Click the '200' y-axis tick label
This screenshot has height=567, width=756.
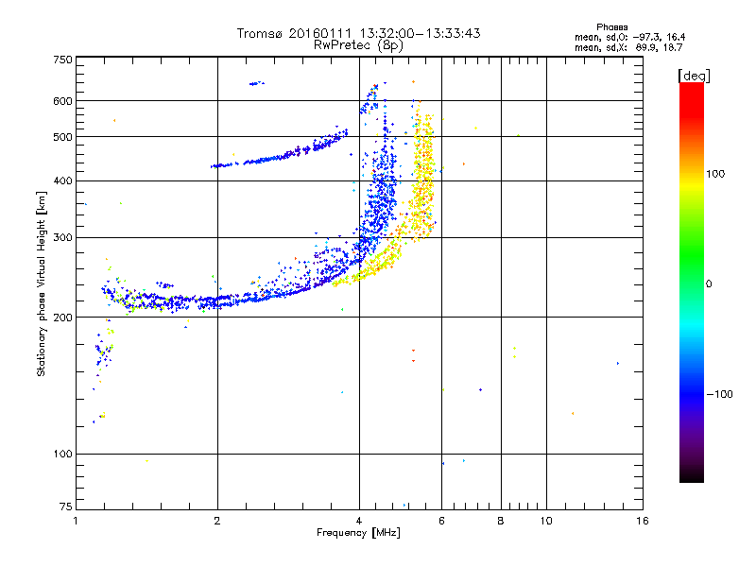click(62, 318)
